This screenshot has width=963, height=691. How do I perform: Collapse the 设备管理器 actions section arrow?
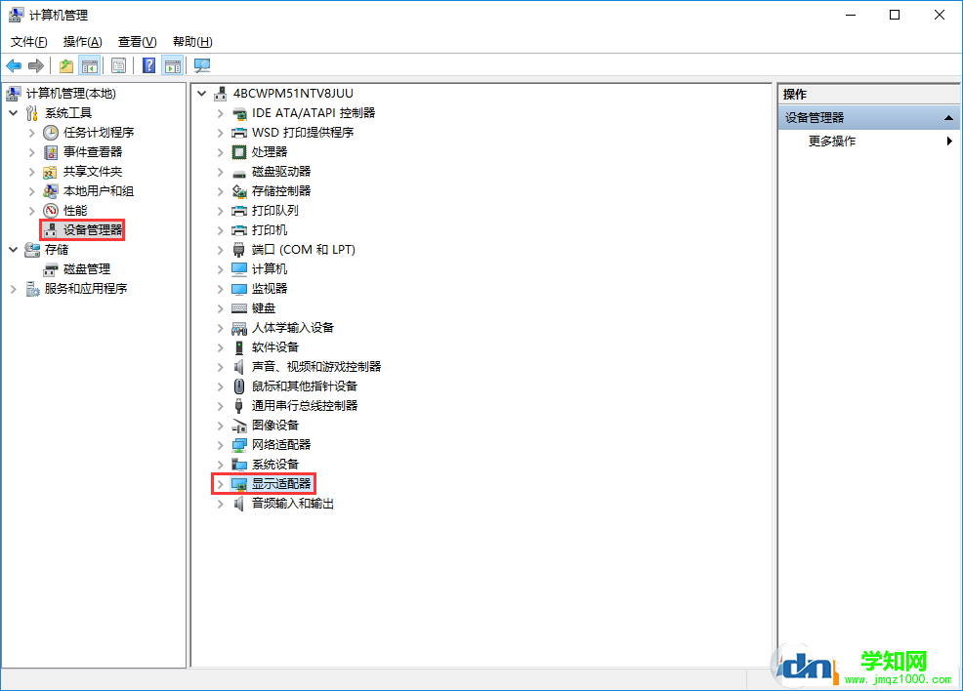pyautogui.click(x=949, y=118)
